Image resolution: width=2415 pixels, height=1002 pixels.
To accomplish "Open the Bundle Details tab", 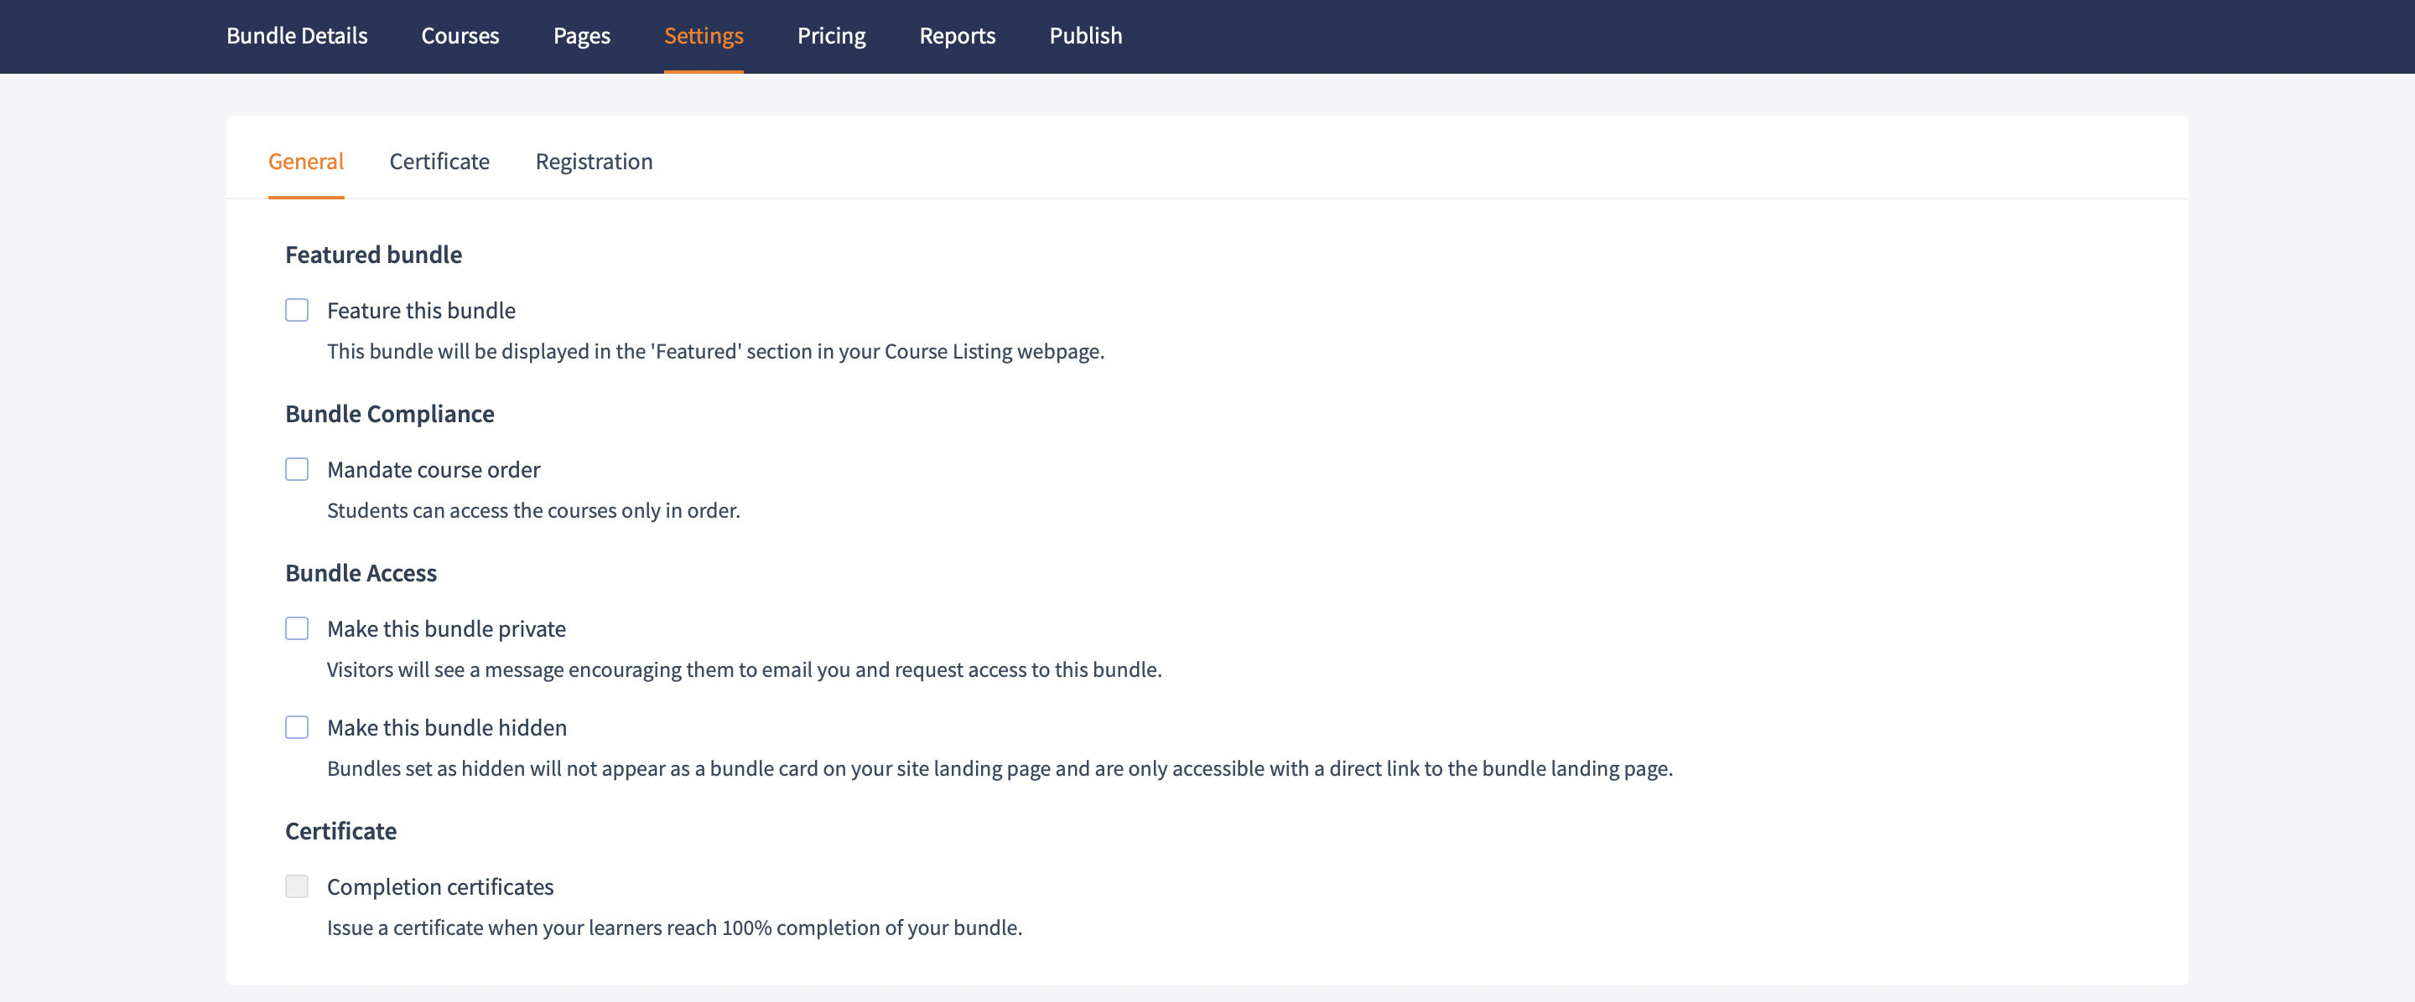I will coord(296,35).
